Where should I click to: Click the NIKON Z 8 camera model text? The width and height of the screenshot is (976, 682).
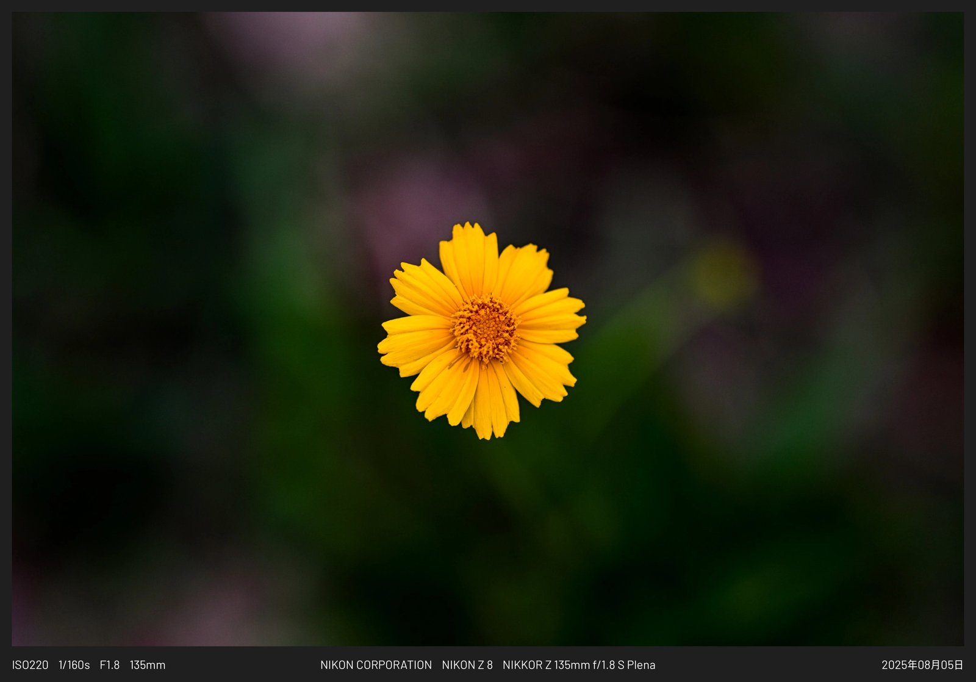point(467,665)
